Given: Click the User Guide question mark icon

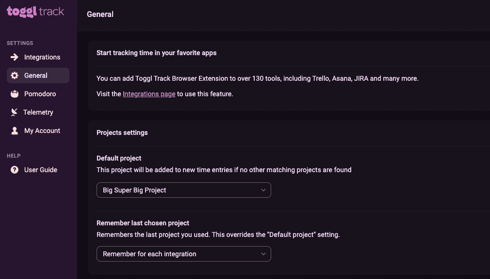Looking at the screenshot, I should point(15,170).
